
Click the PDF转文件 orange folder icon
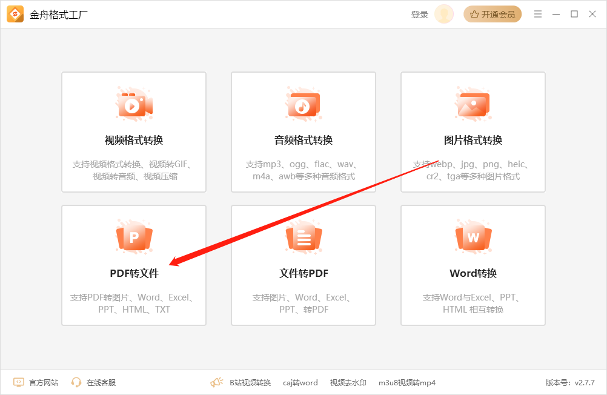[x=133, y=236]
